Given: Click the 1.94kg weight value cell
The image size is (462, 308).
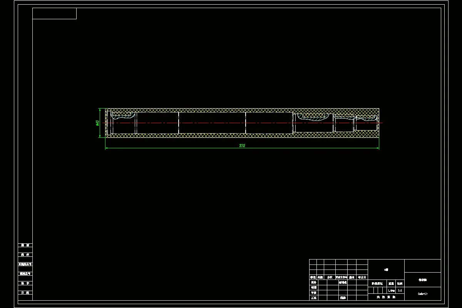Looking at the screenshot, I should point(392,290).
